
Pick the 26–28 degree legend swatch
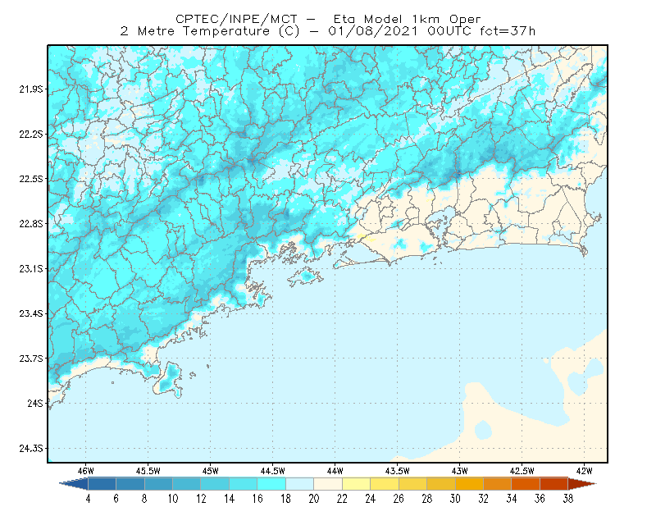(413, 483)
